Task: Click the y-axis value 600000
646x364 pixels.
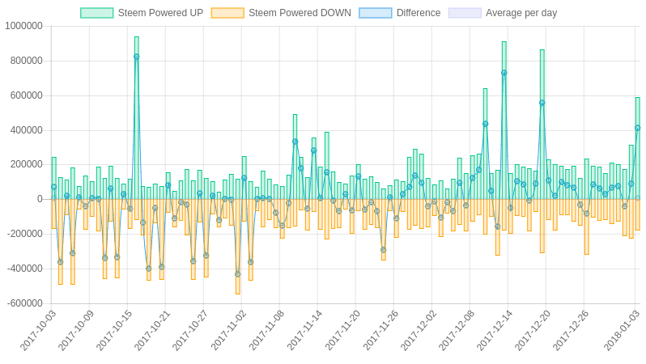Action: point(27,95)
